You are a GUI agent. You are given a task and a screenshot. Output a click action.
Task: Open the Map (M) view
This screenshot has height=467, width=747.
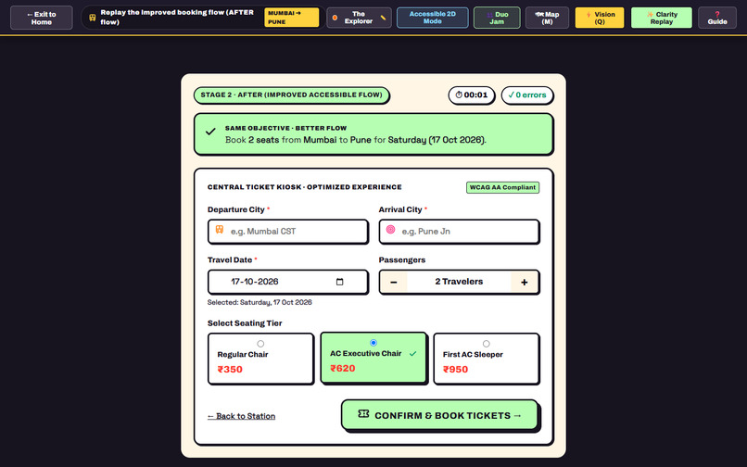[x=547, y=18]
